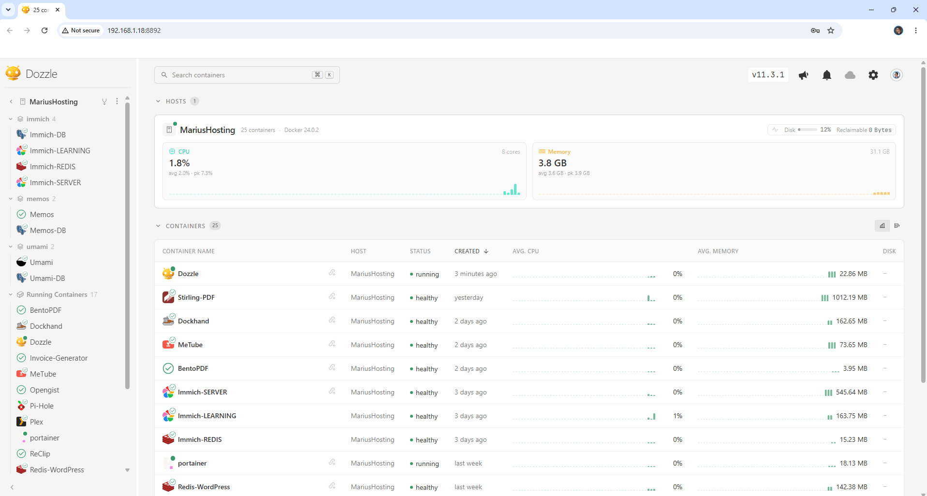Click the pin icon in BentoPDF row
This screenshot has height=496, width=927.
coord(332,367)
